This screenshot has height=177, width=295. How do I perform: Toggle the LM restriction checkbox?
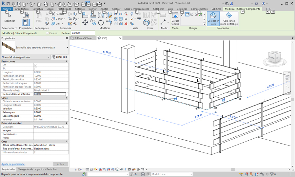36,65
